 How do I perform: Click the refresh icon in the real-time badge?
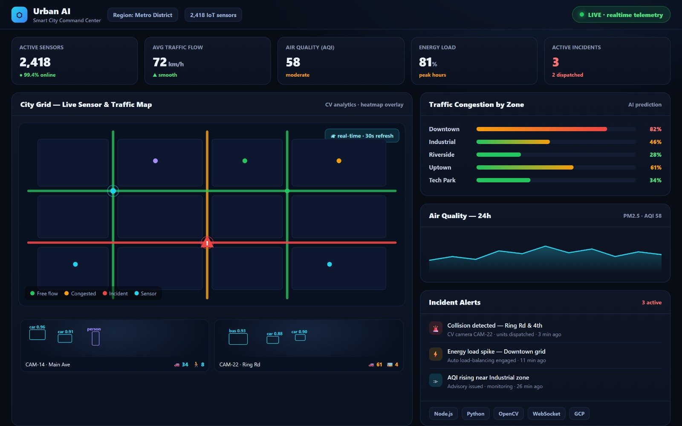click(333, 136)
